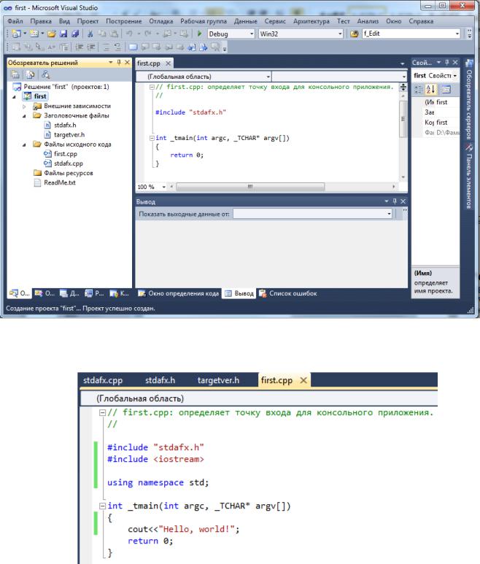Image resolution: width=480 pixels, height=564 pixels.
Task: Pin the Обозреватель решений panel
Action: pos(119,63)
